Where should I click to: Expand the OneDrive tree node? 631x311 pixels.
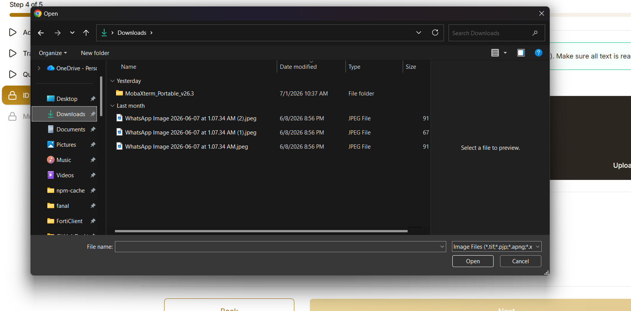click(x=39, y=68)
